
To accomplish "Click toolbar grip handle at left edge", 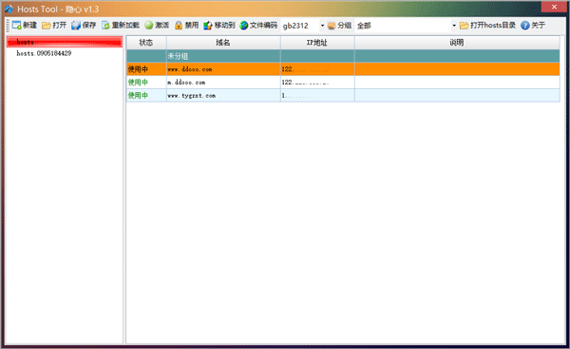I will tap(8, 26).
